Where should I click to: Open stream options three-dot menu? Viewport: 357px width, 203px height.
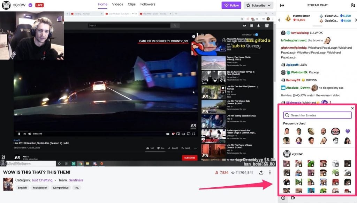pyautogui.click(x=270, y=172)
